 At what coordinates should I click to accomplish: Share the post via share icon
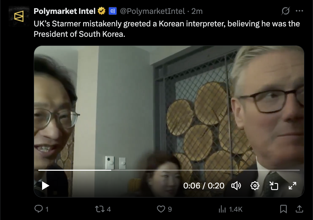(299, 209)
